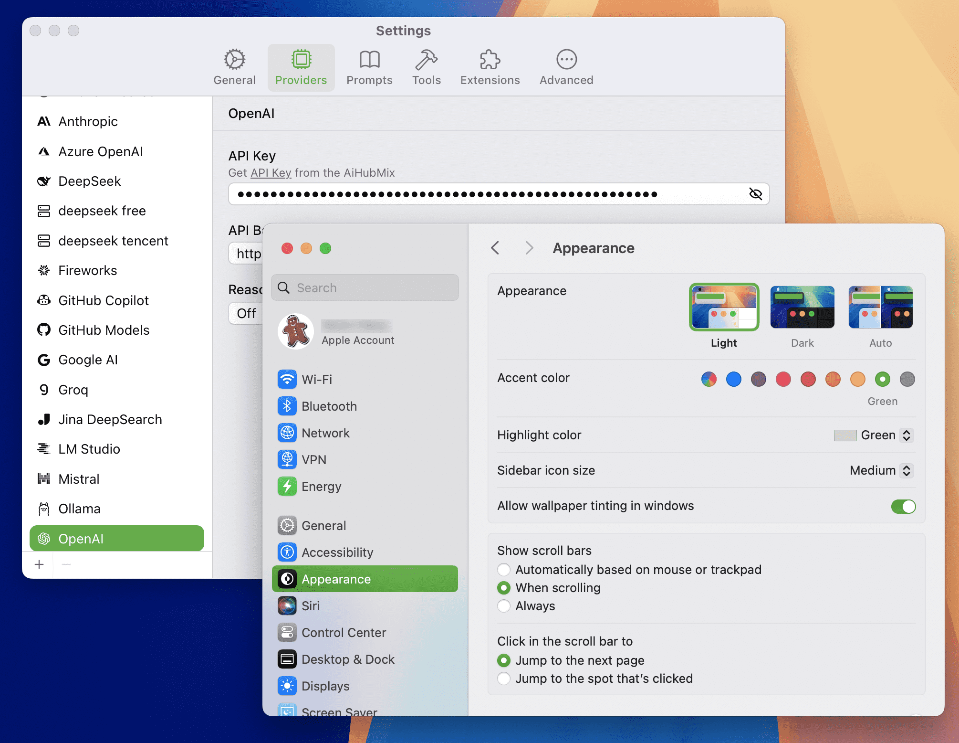Pick the Graphite accent color
The height and width of the screenshot is (743, 959).
[907, 379]
